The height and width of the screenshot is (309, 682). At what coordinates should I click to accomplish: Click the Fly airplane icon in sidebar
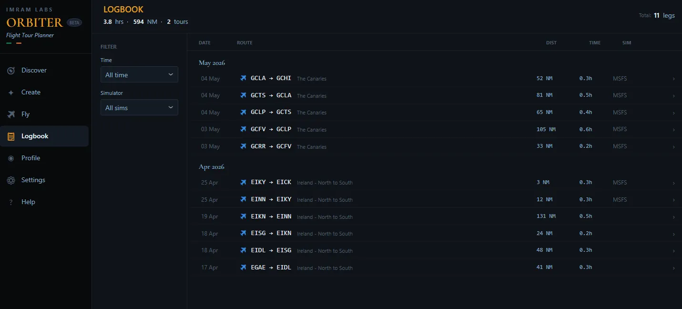11,114
